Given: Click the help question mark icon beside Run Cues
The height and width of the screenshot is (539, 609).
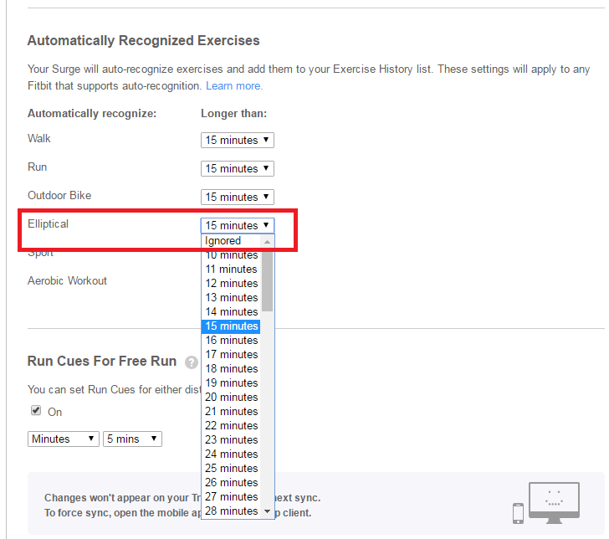Looking at the screenshot, I should click(x=192, y=362).
